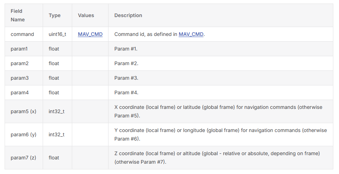Viewport: 339px width, 174px height.
Task: Click the Values column header
Action: click(86, 15)
